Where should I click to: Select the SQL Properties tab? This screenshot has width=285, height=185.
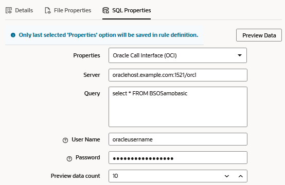(127, 10)
